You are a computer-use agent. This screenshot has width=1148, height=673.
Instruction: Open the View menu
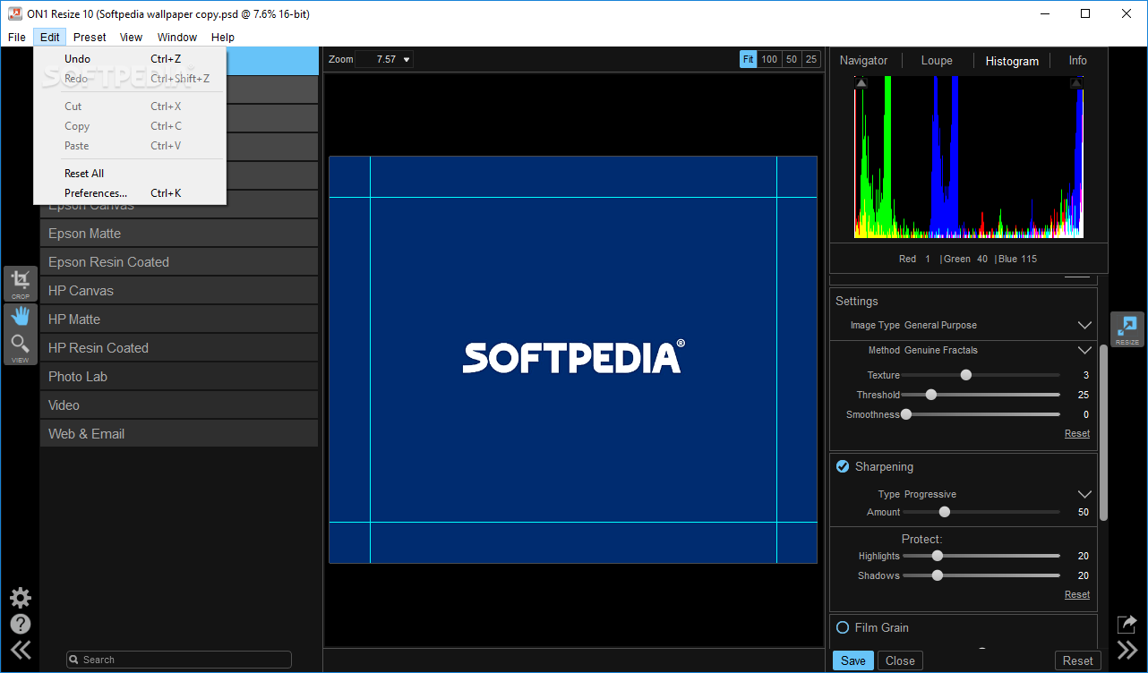pyautogui.click(x=132, y=37)
